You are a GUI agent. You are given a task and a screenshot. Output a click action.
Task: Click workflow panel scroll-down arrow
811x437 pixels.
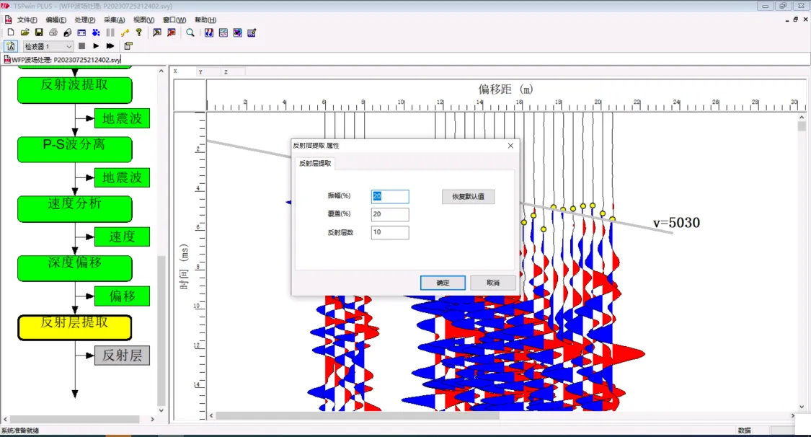(x=161, y=410)
